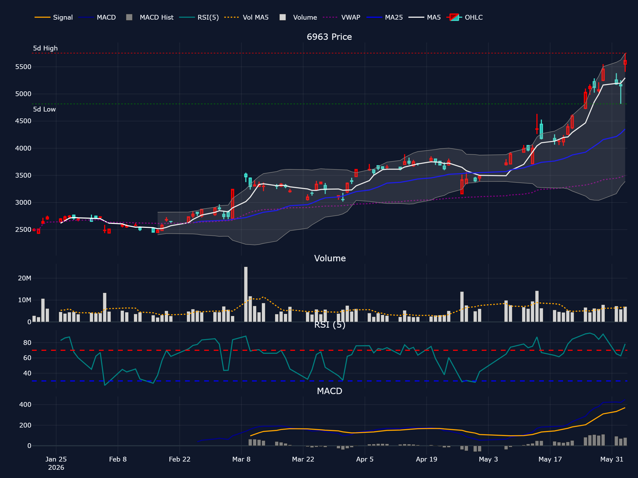Click the 5000 price axis label
The width and height of the screenshot is (638, 478).
23,94
